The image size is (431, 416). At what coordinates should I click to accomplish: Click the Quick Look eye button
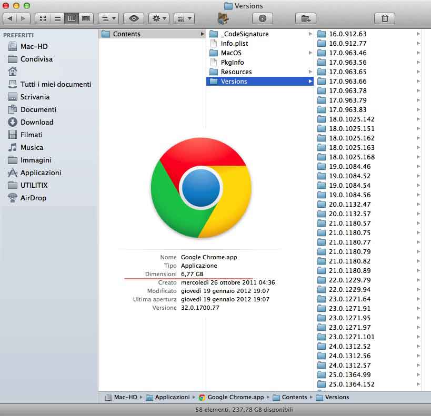(134, 18)
